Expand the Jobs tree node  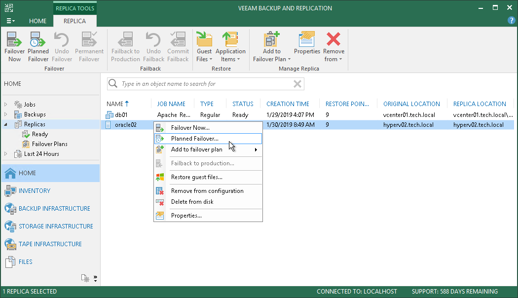(5, 105)
